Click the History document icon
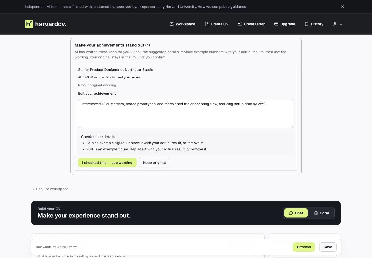The image size is (372, 258). coord(307,24)
